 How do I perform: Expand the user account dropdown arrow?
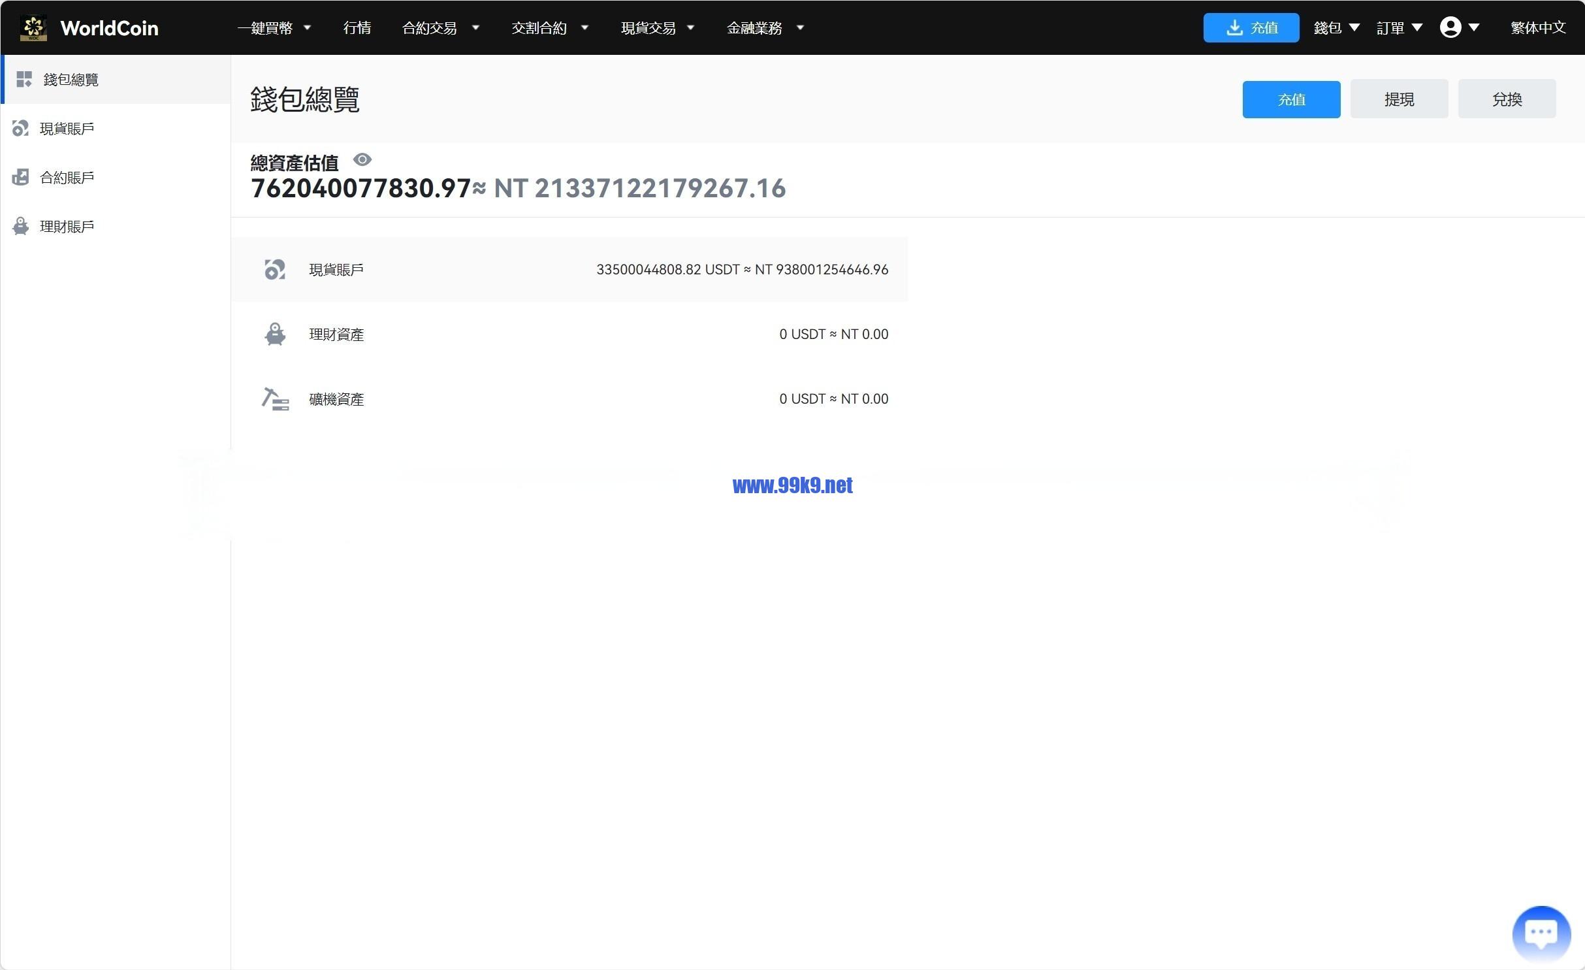tap(1474, 27)
